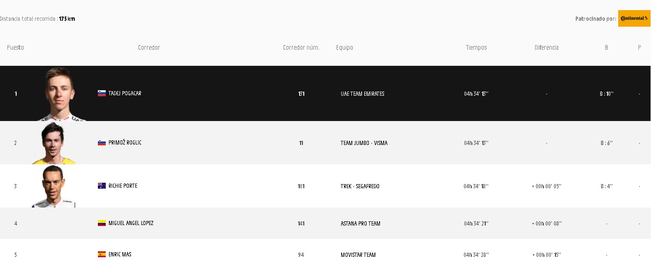Click the Spanish flag beside Enric Mas
This screenshot has width=651, height=266.
point(102,254)
